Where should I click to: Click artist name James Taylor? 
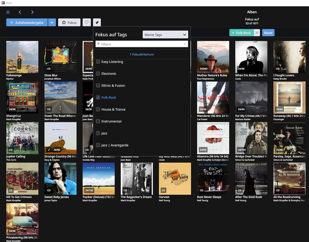(x=51, y=200)
